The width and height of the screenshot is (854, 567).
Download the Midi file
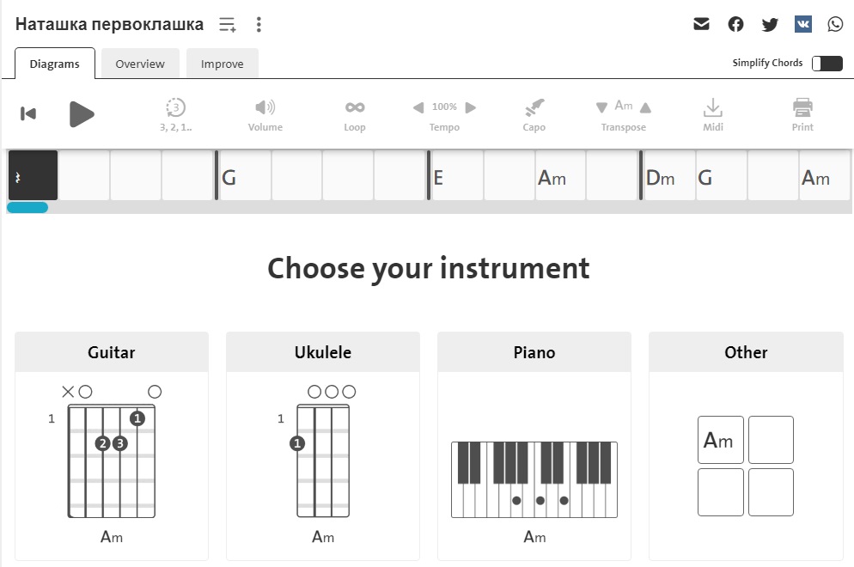[713, 115]
